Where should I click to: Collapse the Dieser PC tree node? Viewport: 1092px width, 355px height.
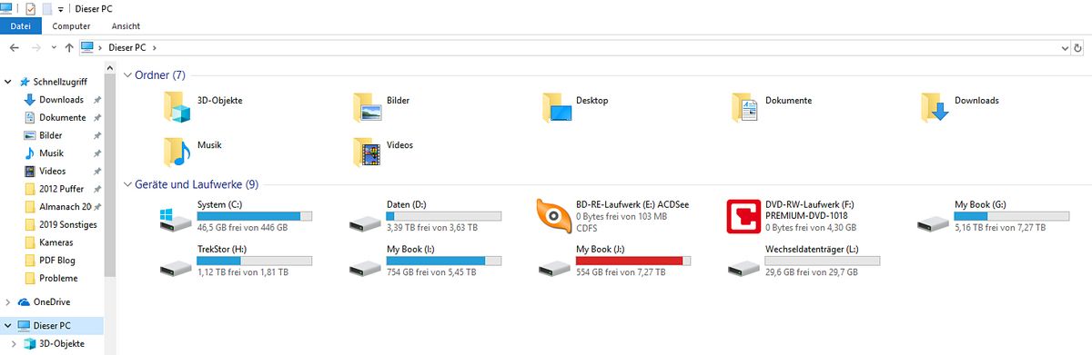point(8,325)
